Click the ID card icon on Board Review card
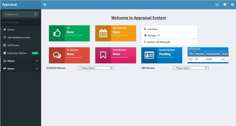 point(149,55)
